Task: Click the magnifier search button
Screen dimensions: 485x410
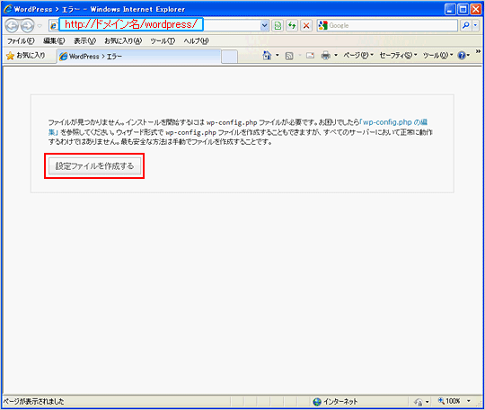Action: [466, 25]
